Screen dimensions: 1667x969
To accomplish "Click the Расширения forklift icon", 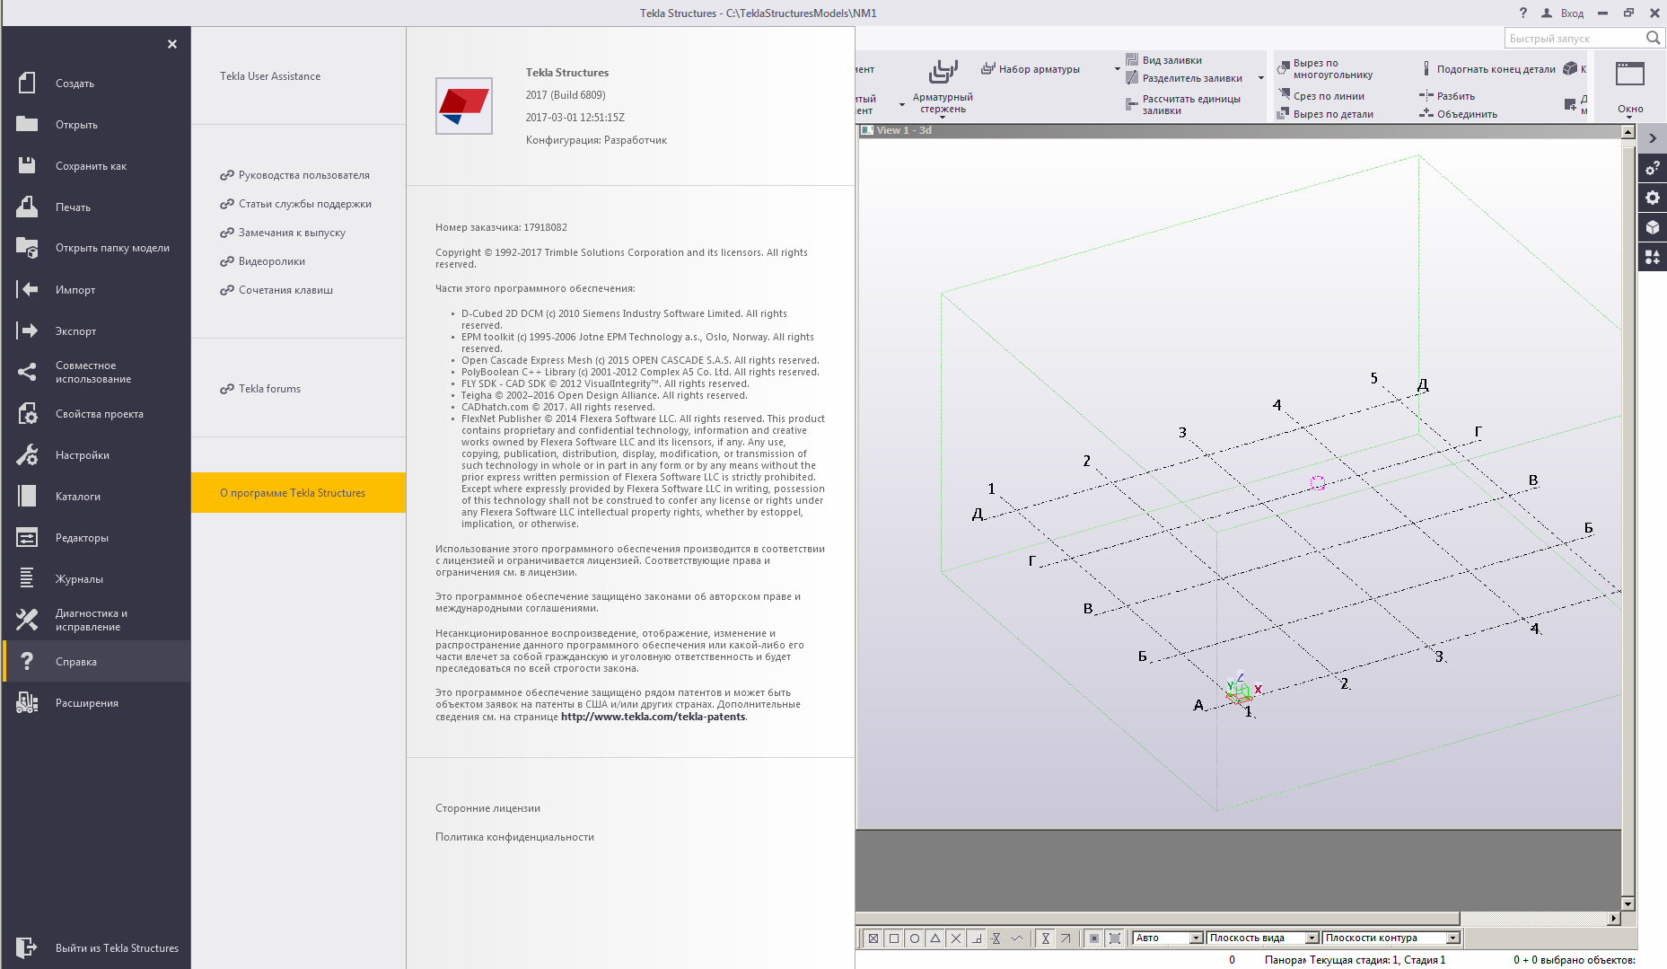I will coord(27,702).
